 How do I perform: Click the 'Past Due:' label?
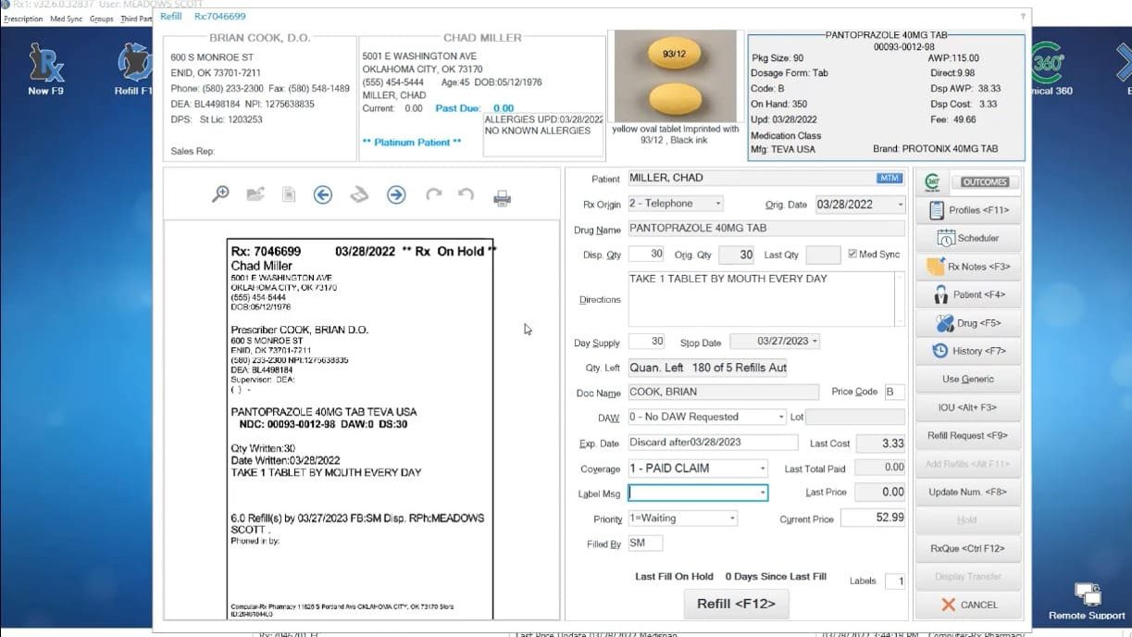[x=458, y=108]
